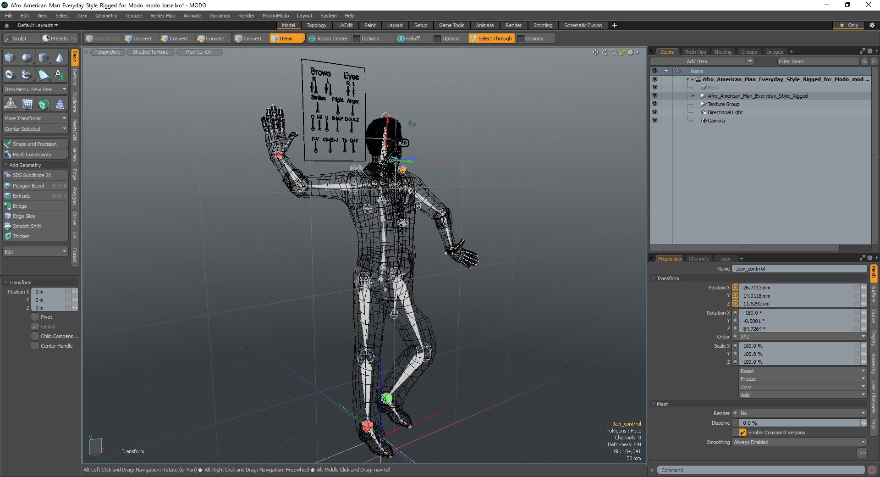Open the viewport settings gear
This screenshot has width=880, height=477.
(x=630, y=52)
